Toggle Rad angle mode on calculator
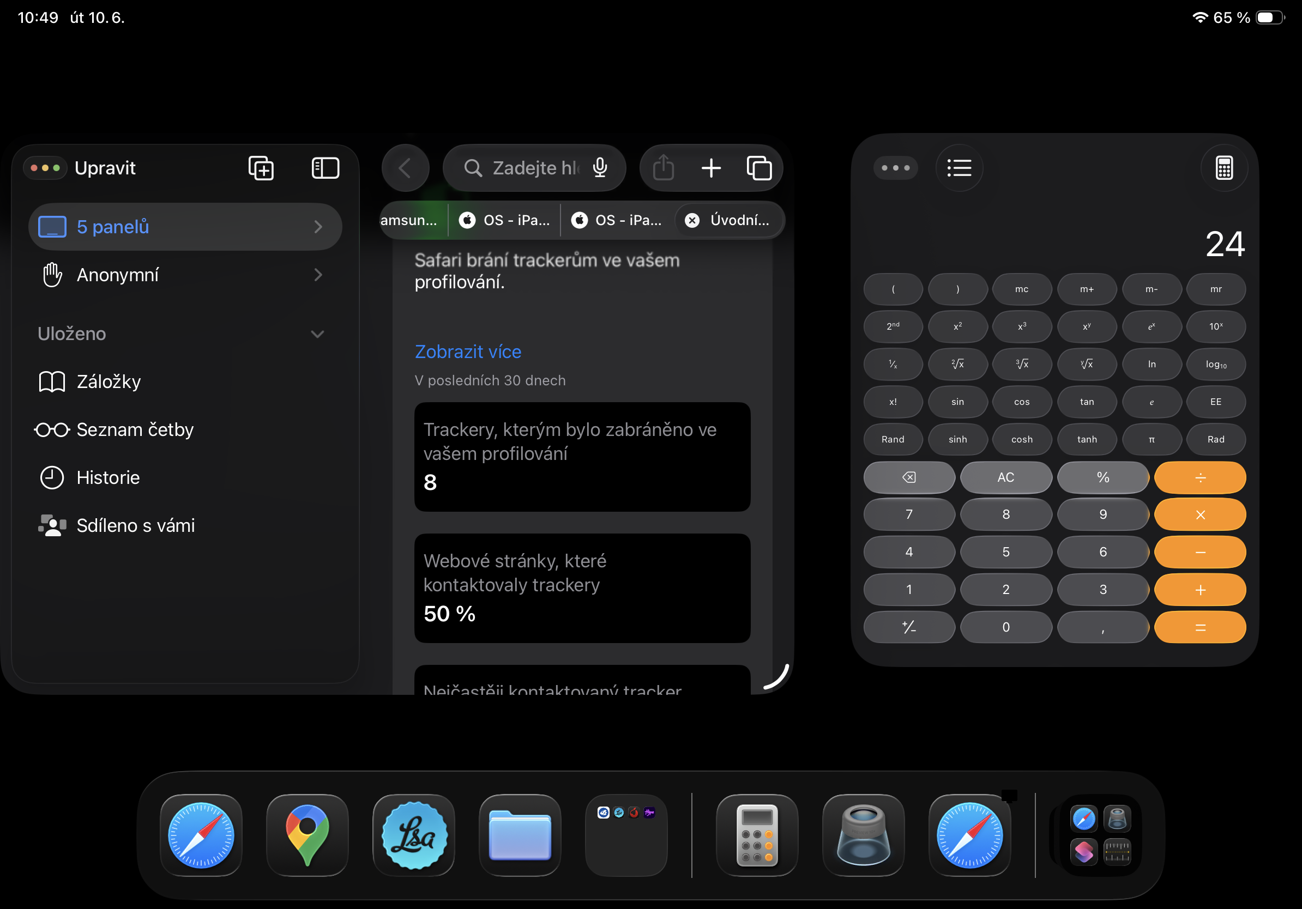The image size is (1302, 909). point(1215,439)
